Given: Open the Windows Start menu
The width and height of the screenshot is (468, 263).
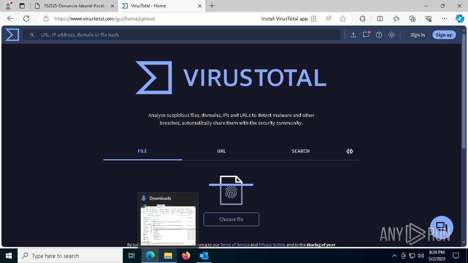Looking at the screenshot, I should coord(9,256).
